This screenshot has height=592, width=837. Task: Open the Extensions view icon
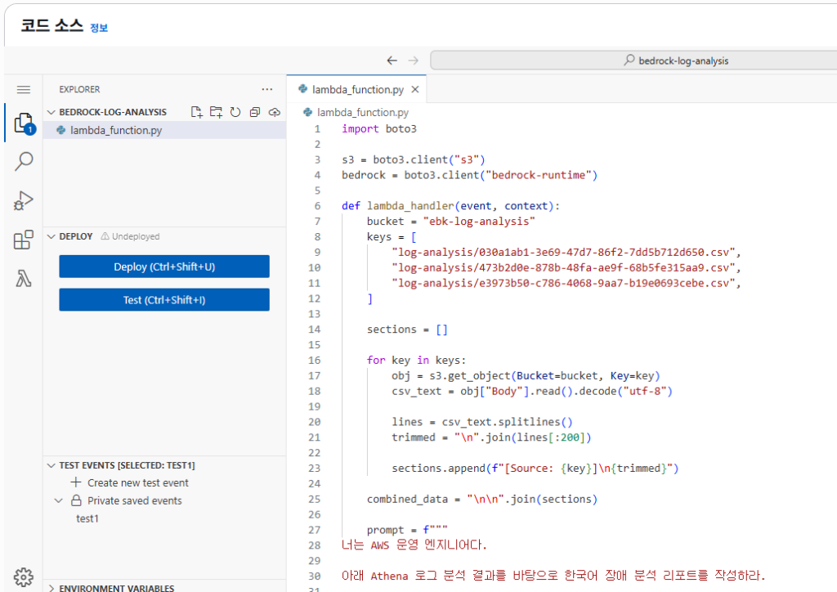24,240
